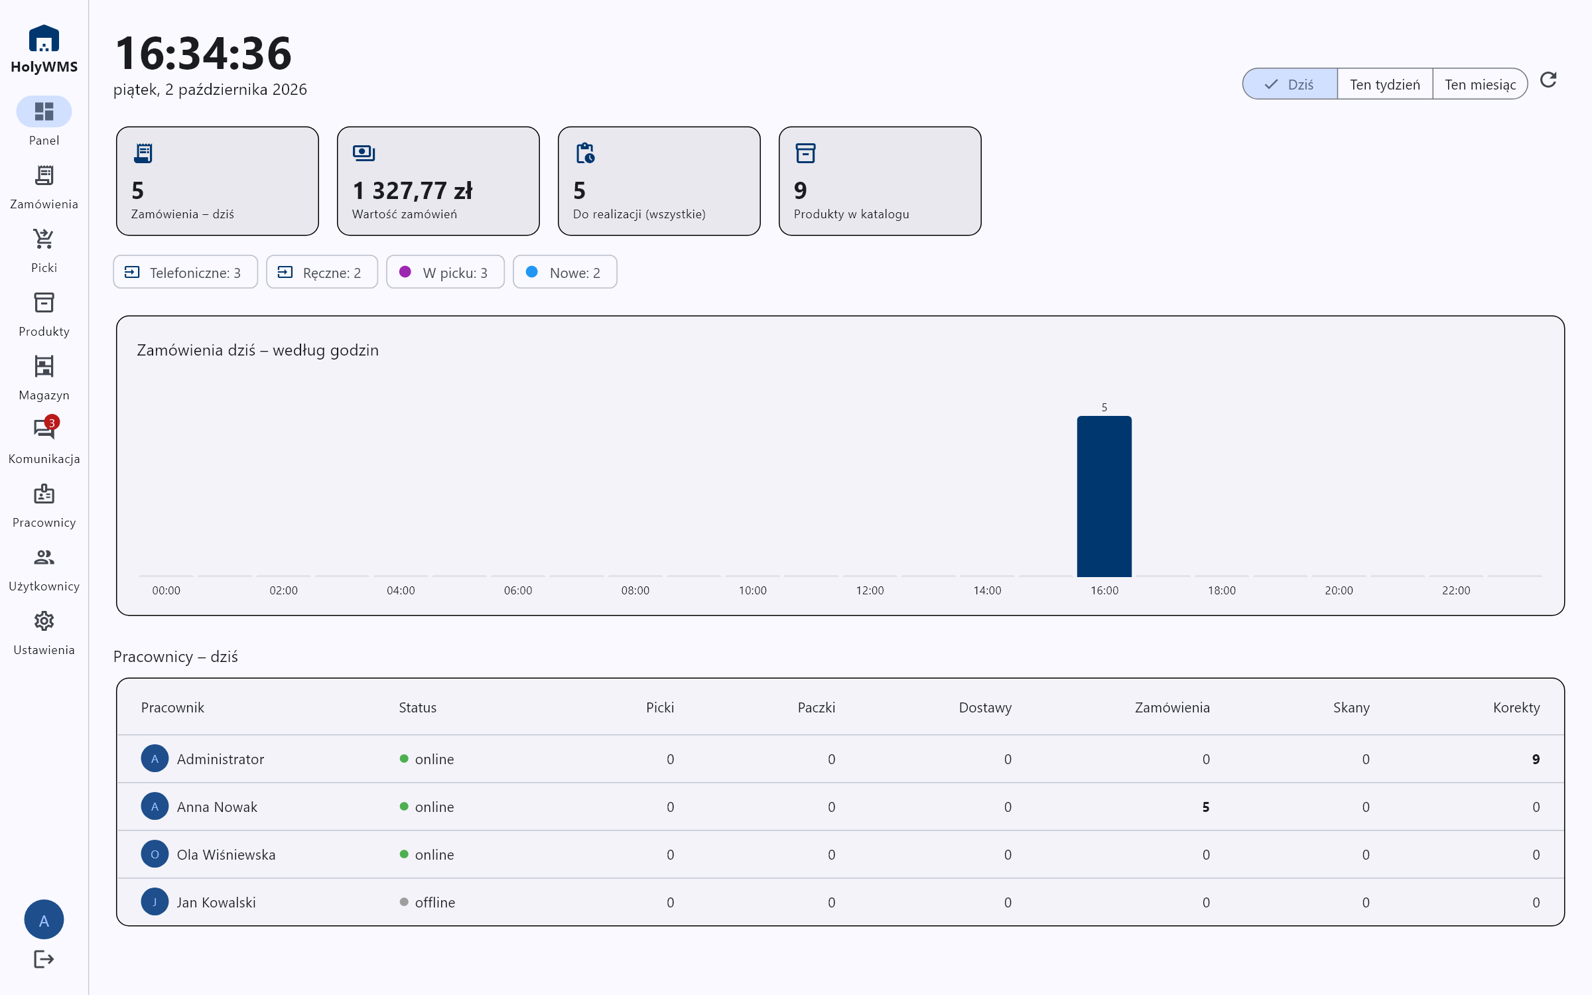Select the Administrator name
1592x995 pixels.
coord(220,759)
